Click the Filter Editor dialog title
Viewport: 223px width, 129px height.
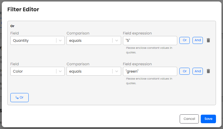(23, 9)
